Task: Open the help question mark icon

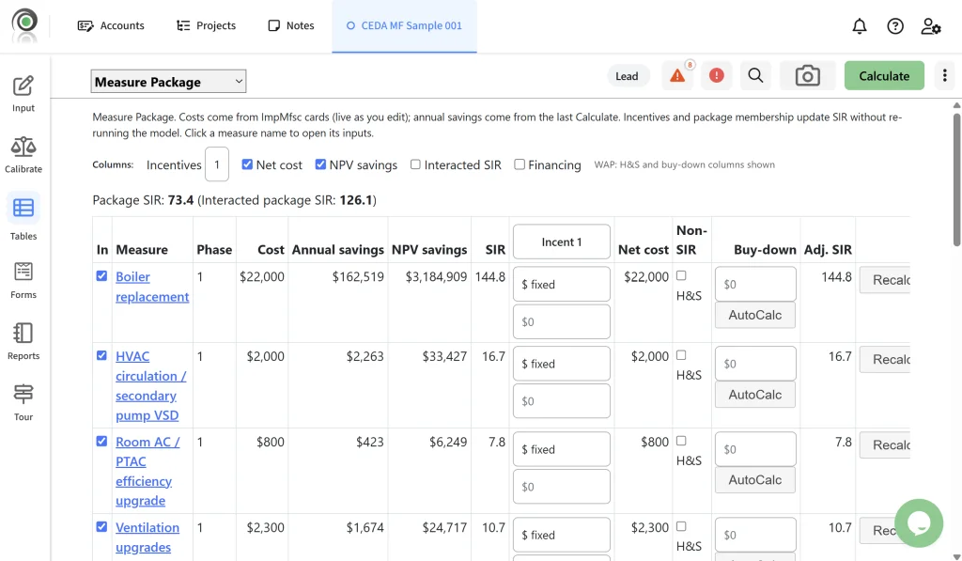Action: pos(895,25)
